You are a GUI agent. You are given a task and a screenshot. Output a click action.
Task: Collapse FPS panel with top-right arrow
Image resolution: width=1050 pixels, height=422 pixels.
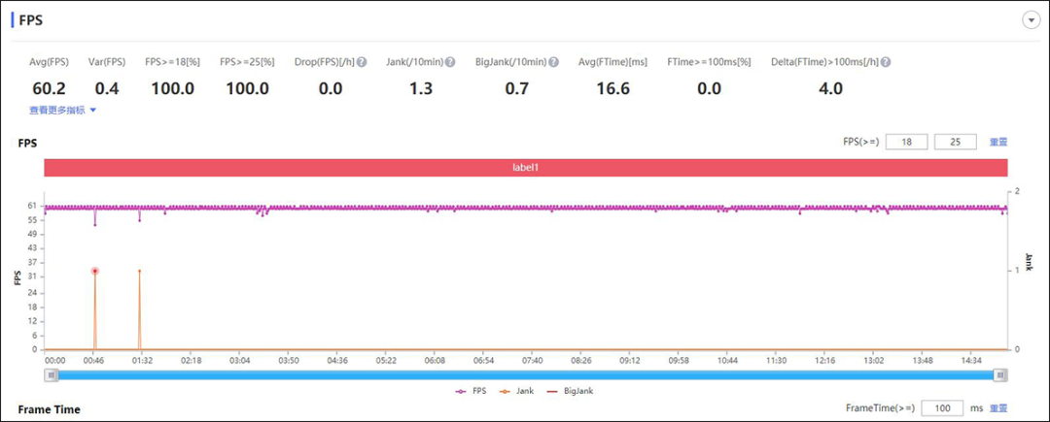click(x=1031, y=21)
